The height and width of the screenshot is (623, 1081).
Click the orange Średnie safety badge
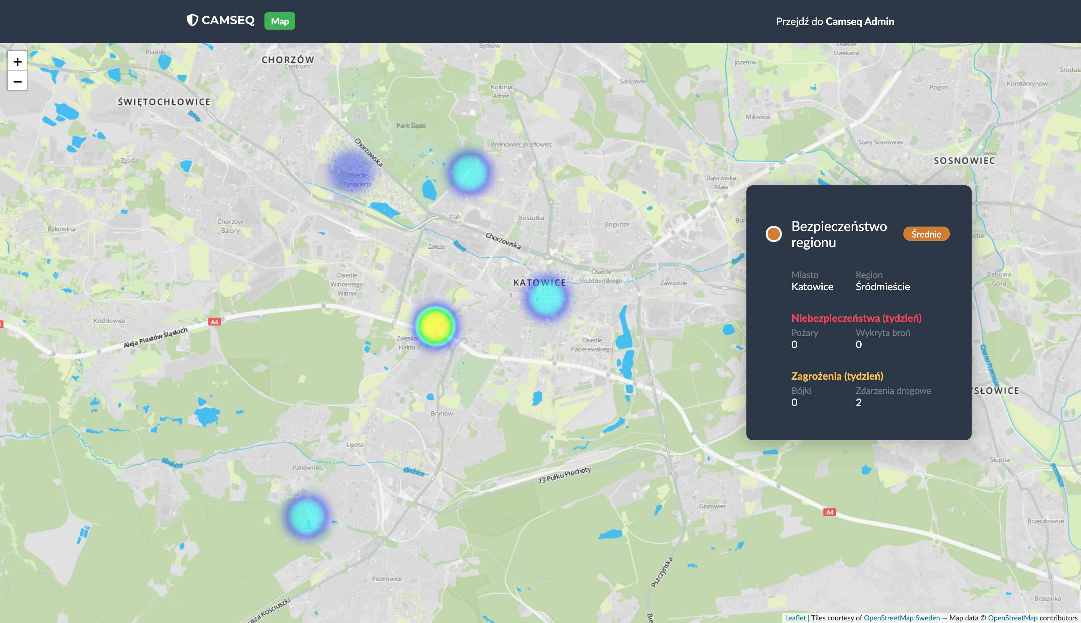(926, 234)
